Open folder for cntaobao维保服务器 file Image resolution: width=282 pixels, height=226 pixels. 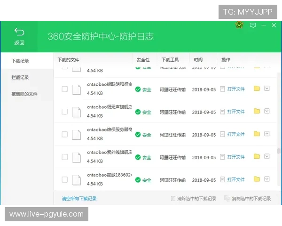tap(257, 134)
